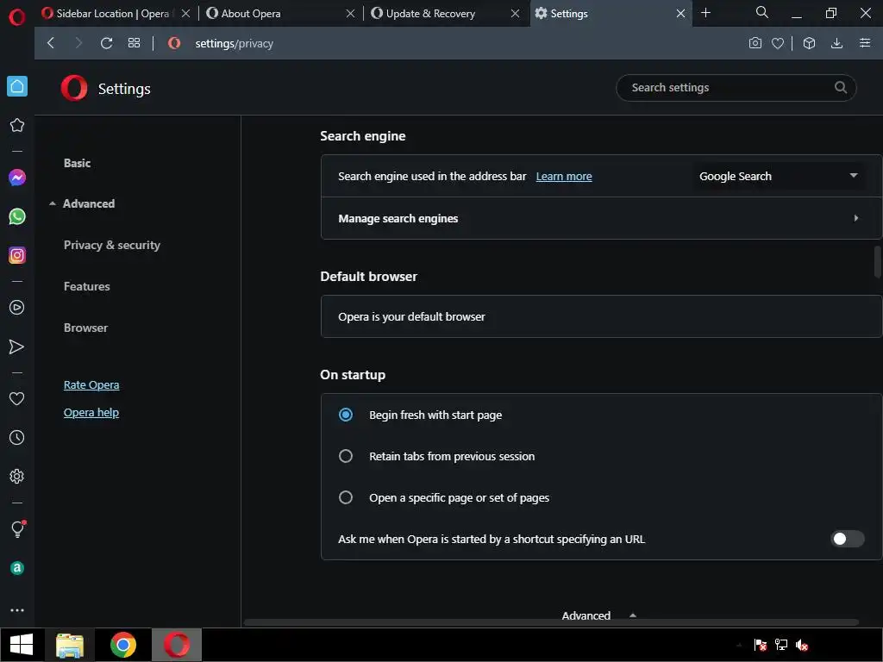Open the Windows Start menu
The width and height of the screenshot is (883, 662).
pos(22,645)
